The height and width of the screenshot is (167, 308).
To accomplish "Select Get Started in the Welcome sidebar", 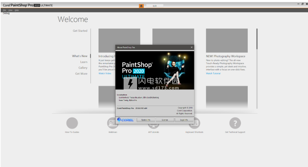I will coord(80,31).
